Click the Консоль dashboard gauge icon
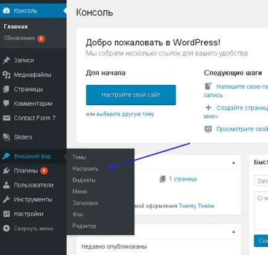Image resolution: width=268 pixels, height=255 pixels. point(6,11)
